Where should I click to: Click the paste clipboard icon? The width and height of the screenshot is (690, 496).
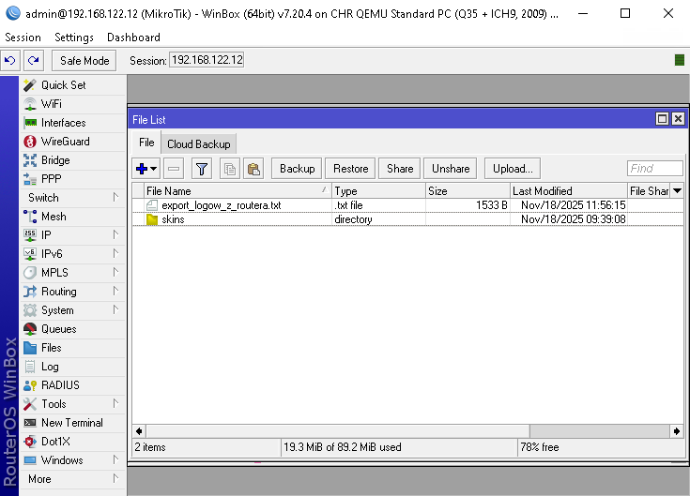(253, 169)
